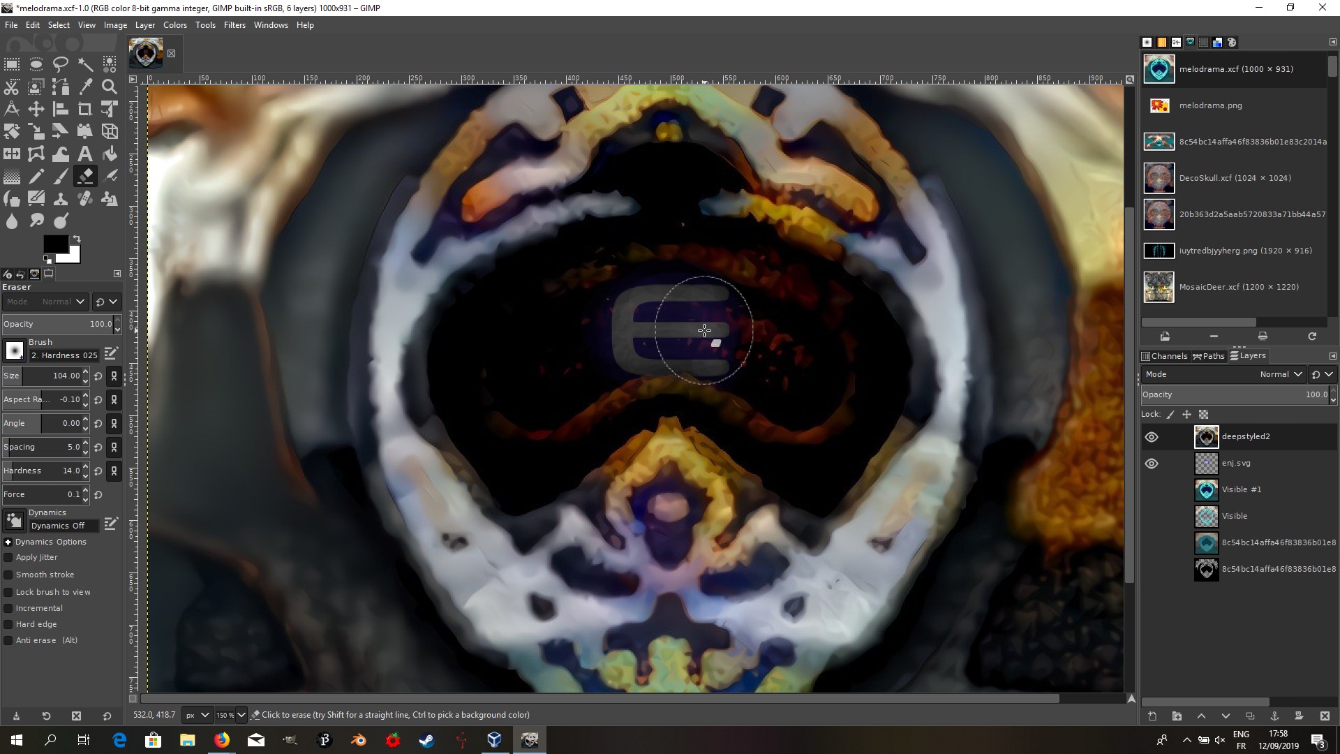Select the Free Select lasso tool
This screenshot has height=754, width=1340.
pos(61,64)
